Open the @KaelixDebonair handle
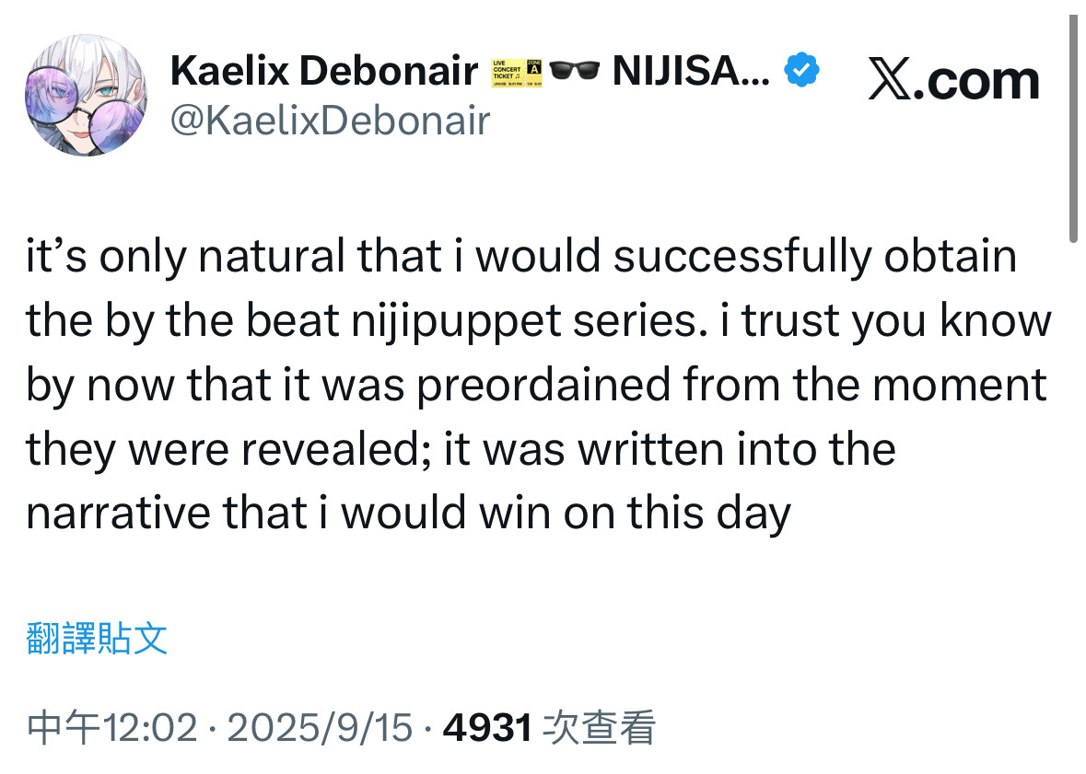This screenshot has height=774, width=1086. [x=331, y=121]
